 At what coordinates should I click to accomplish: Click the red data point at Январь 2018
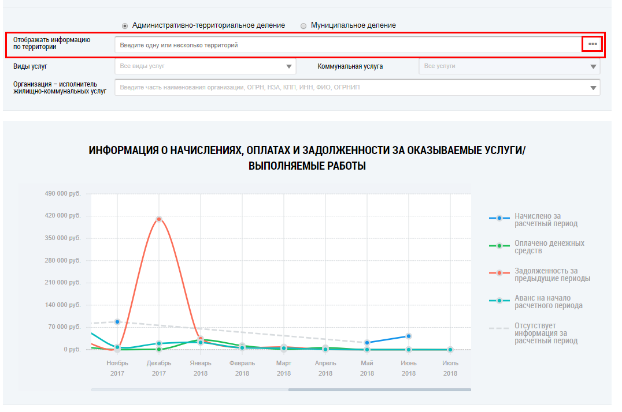[201, 339]
